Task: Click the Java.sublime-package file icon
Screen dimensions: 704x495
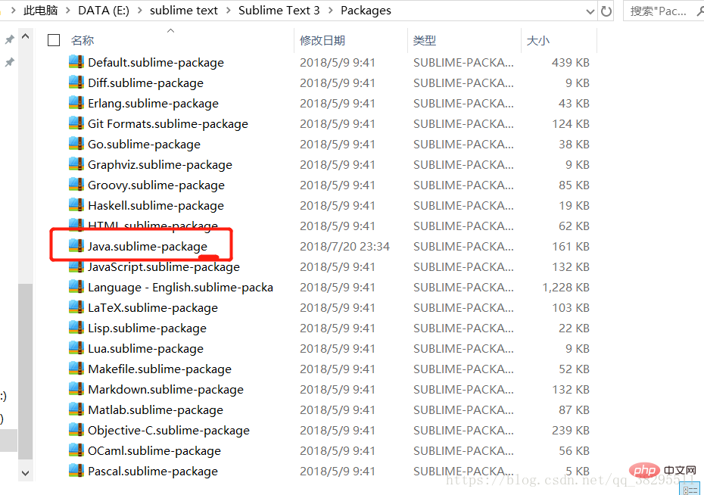Action: (x=76, y=246)
